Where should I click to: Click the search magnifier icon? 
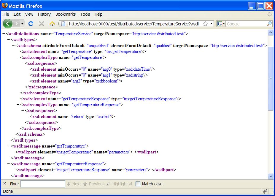coord(269,24)
